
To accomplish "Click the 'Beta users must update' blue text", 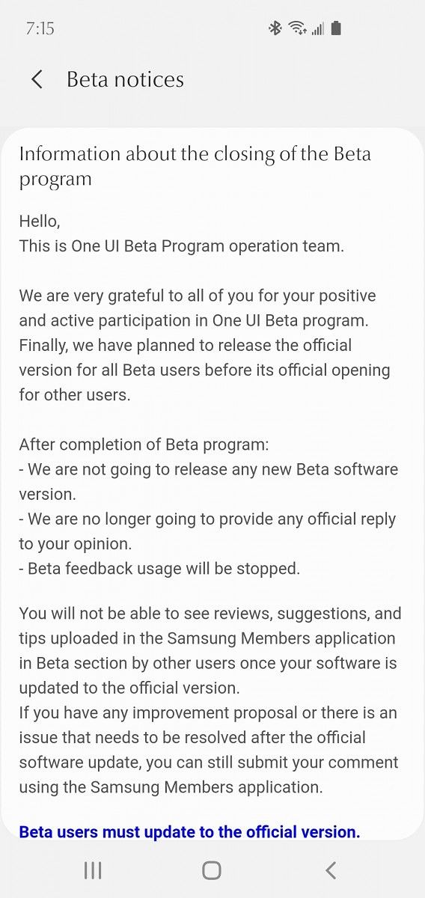I will pyautogui.click(x=189, y=831).
